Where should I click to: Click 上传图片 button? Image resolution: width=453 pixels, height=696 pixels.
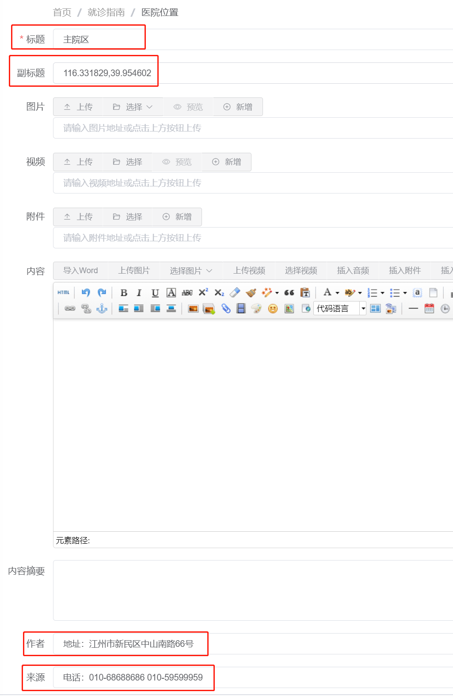point(134,271)
